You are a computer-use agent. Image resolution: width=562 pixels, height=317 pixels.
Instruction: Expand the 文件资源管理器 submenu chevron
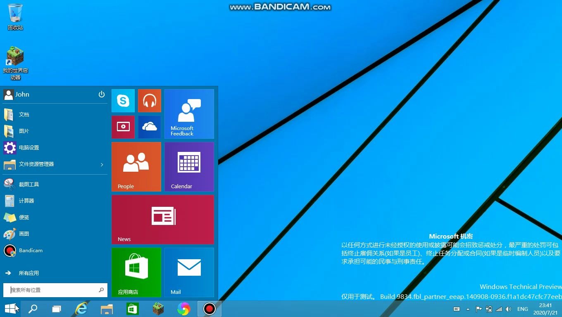pos(101,164)
